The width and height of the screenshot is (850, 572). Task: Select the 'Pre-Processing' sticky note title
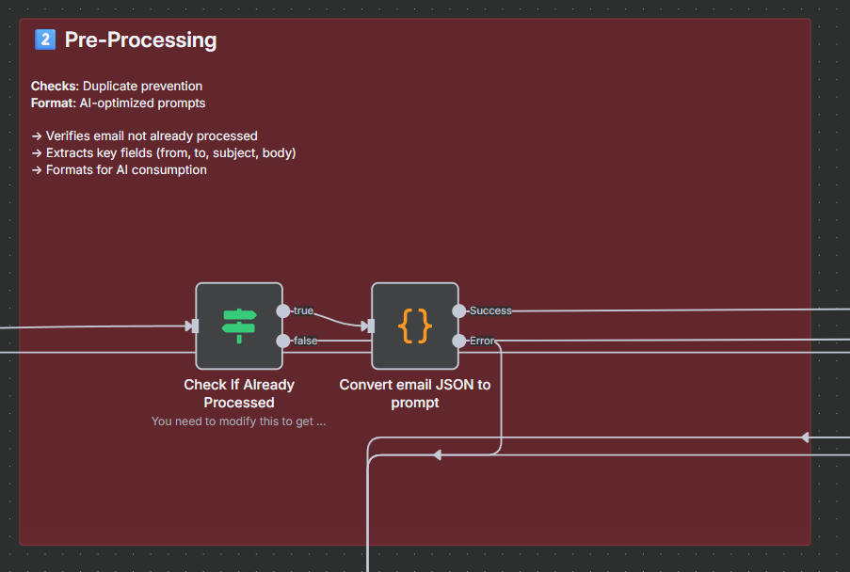point(140,40)
